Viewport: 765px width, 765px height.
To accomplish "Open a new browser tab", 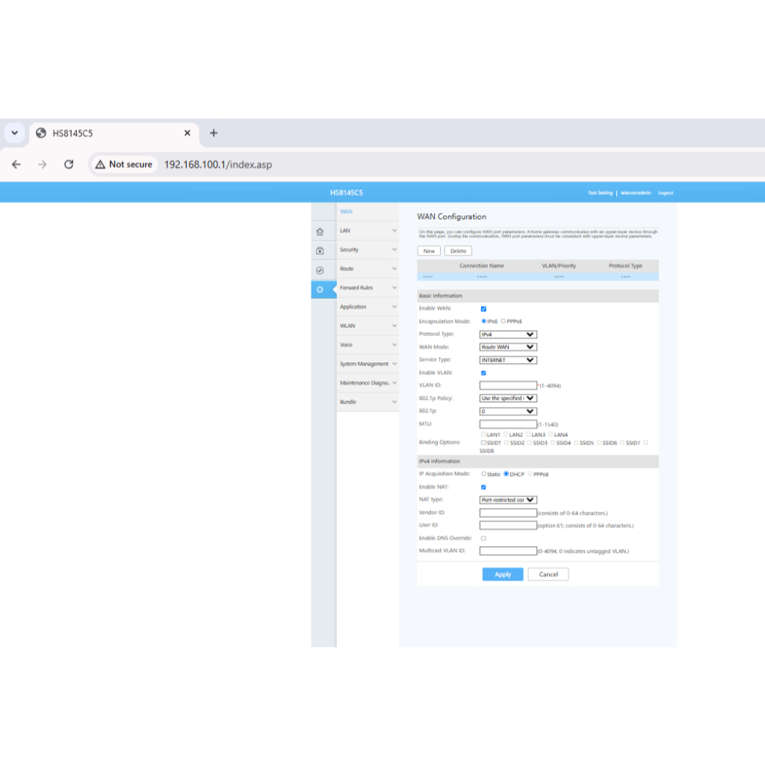I will click(x=214, y=133).
